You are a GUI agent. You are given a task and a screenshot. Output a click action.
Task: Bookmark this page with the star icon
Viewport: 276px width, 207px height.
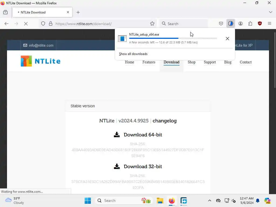click(152, 24)
